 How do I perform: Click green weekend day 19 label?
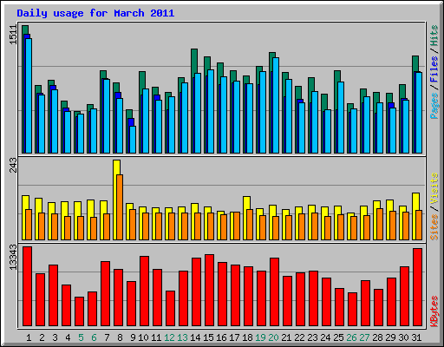pyautogui.click(x=260, y=337)
